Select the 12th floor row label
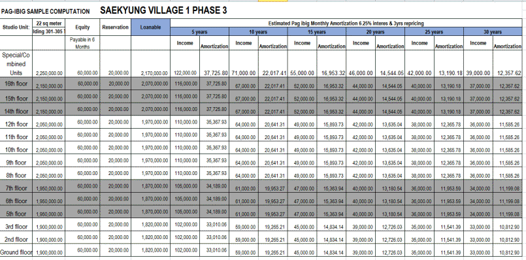 [16, 124]
